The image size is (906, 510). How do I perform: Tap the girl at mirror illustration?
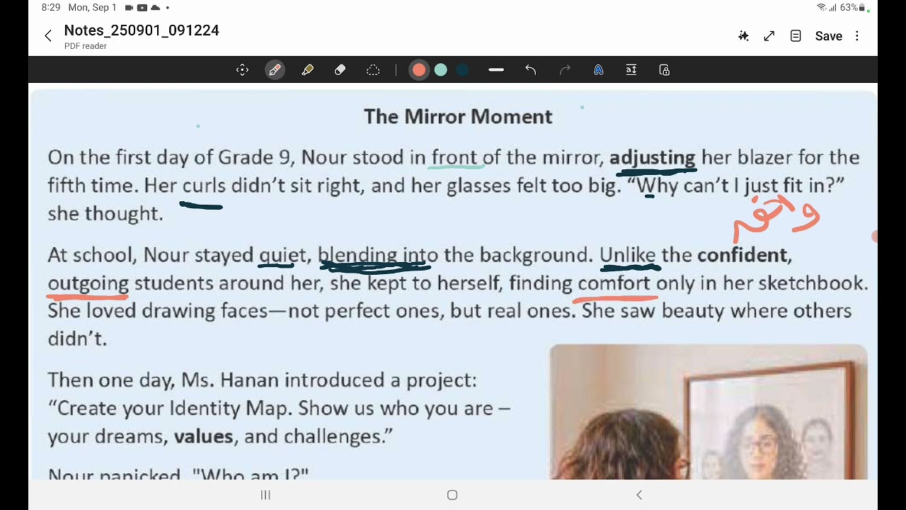[709, 412]
